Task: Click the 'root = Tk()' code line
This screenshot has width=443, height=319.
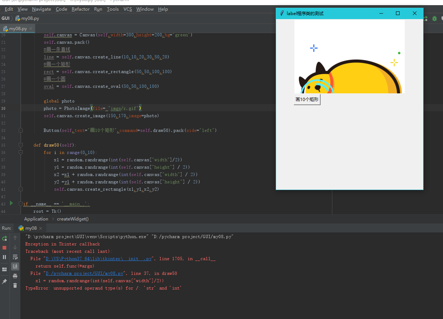Action: pos(47,211)
